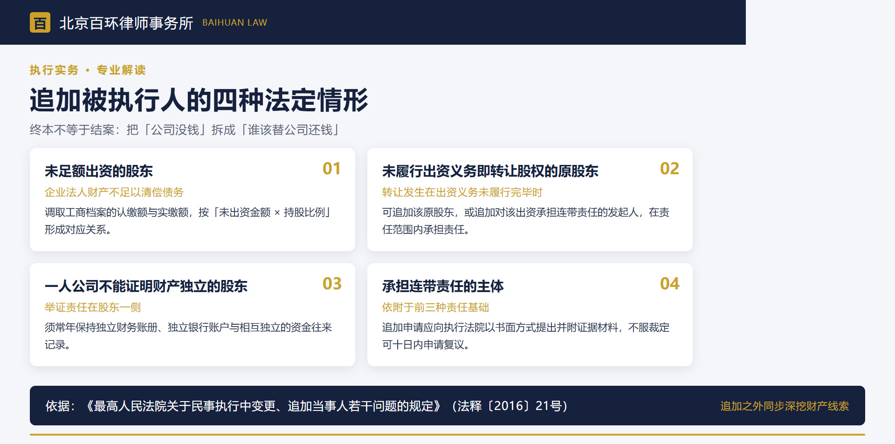Click the BAIHUAN LAW header text

[x=234, y=22]
